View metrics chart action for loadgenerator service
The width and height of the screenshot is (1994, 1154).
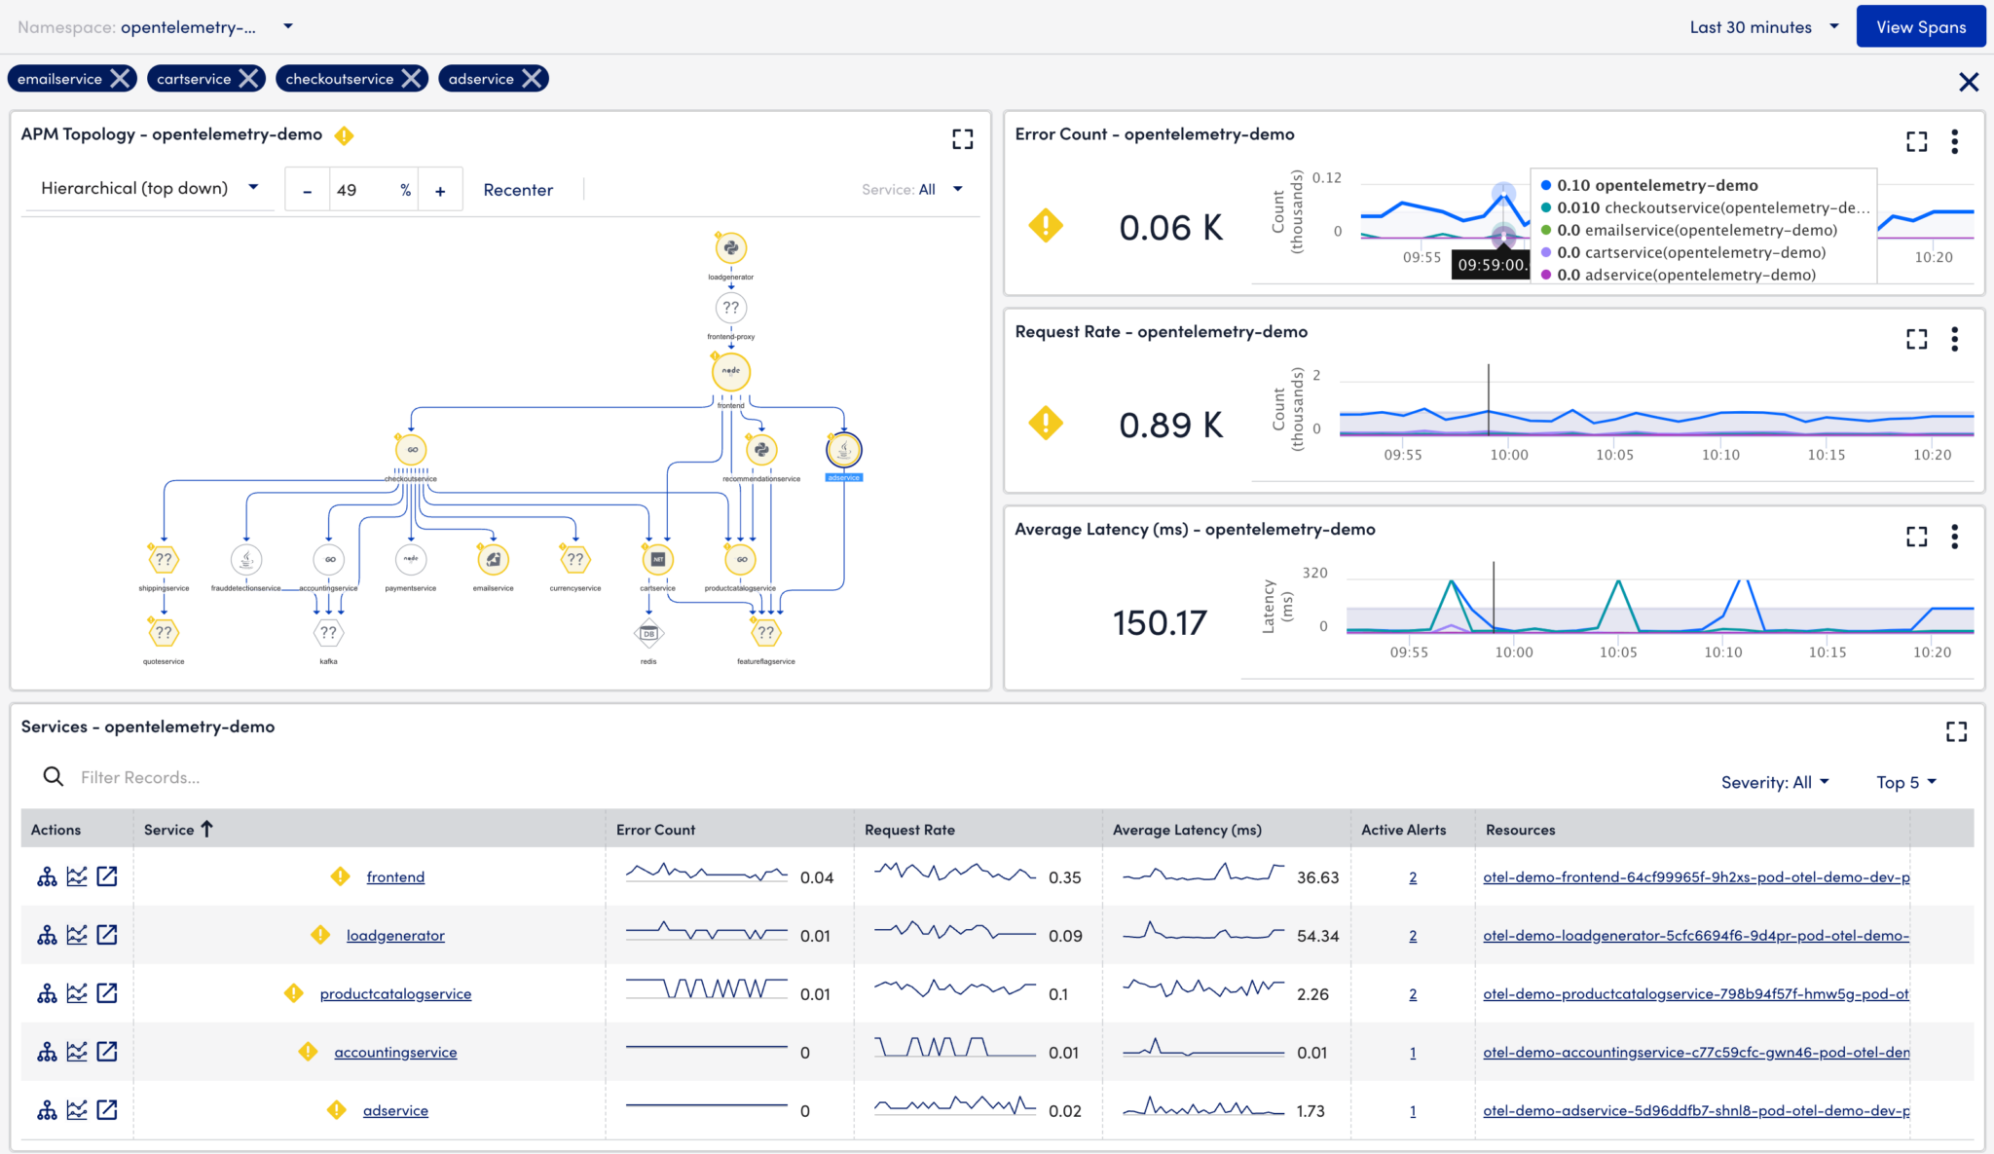(78, 935)
